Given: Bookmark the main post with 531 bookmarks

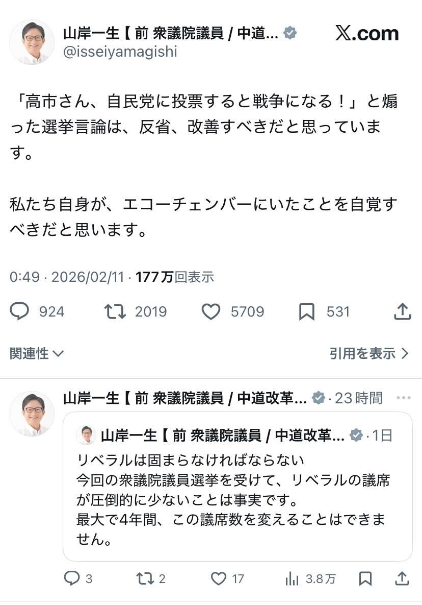Looking at the screenshot, I should coord(306,311).
